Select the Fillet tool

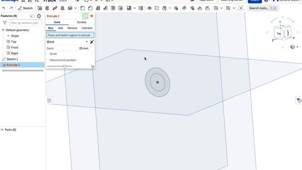click(83, 8)
